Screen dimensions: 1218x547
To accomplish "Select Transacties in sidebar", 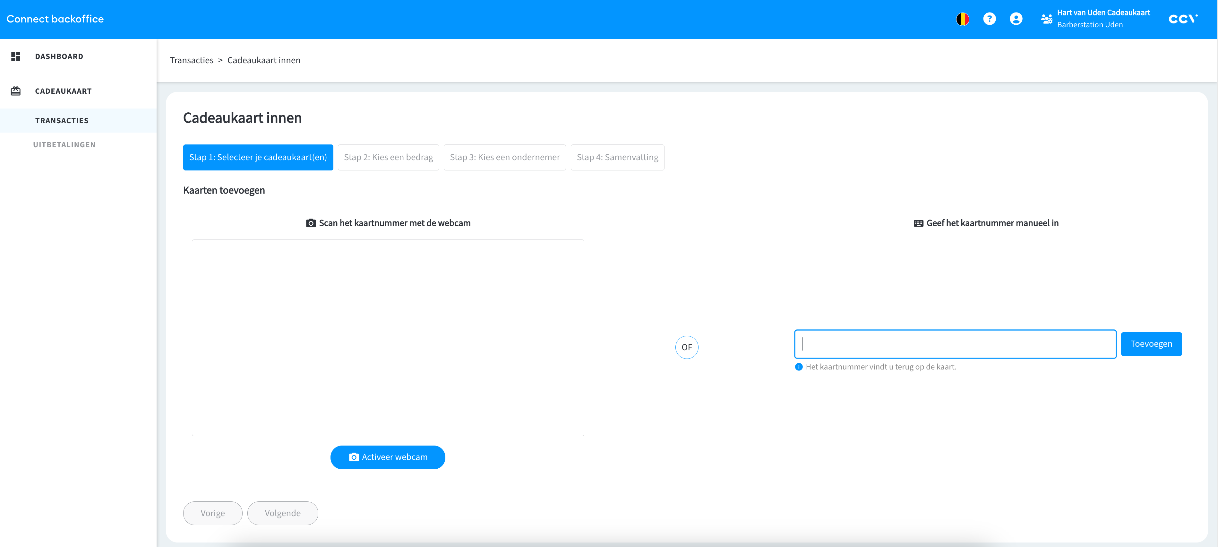I will (62, 121).
